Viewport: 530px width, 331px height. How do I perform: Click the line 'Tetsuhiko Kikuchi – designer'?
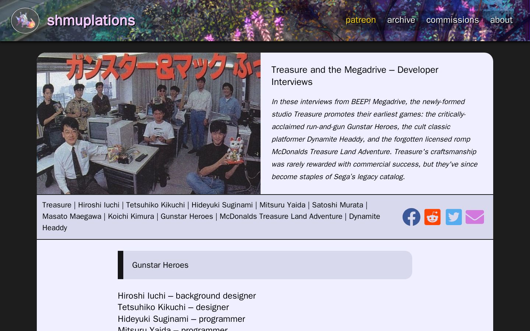(173, 307)
